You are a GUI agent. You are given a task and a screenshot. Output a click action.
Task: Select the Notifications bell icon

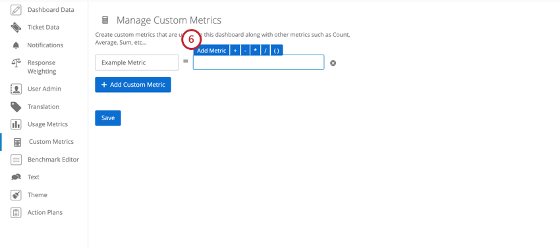(x=16, y=45)
